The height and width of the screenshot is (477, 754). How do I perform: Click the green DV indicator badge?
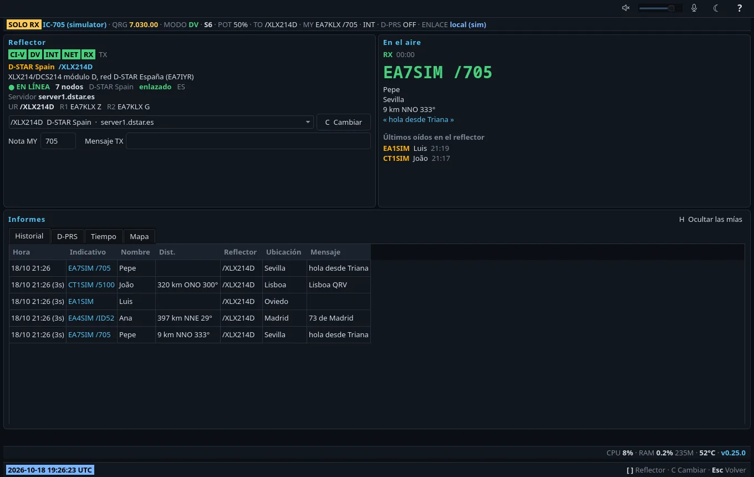coord(35,54)
